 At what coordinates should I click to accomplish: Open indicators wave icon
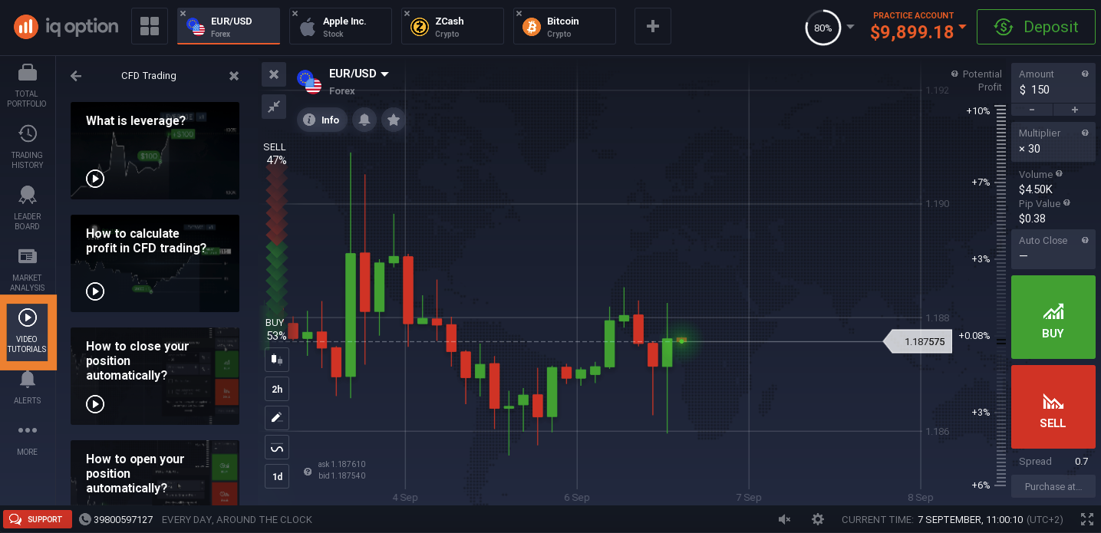point(277,447)
